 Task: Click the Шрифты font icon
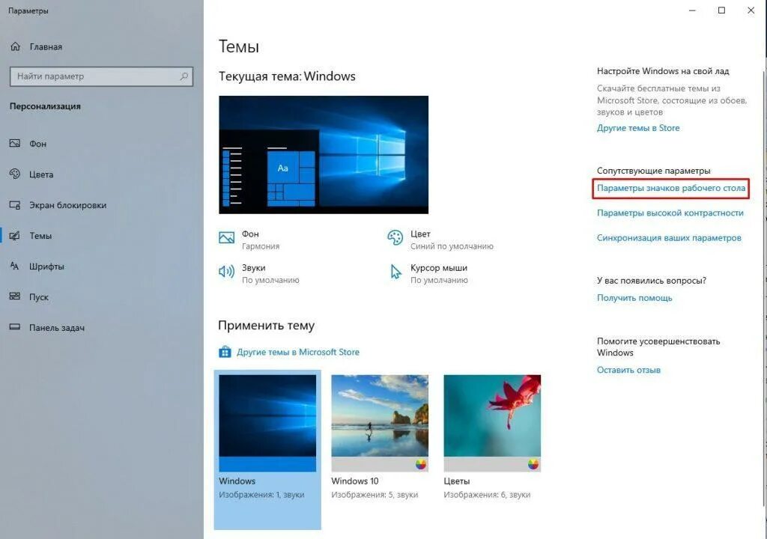[15, 266]
